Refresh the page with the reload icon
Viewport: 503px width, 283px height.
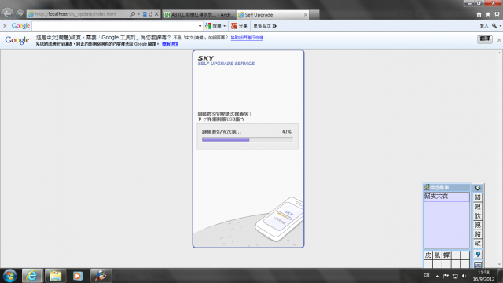click(x=150, y=14)
